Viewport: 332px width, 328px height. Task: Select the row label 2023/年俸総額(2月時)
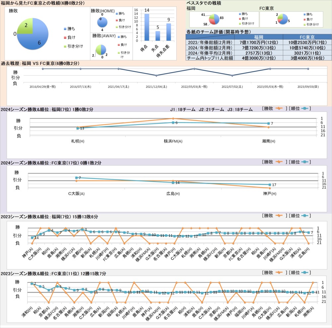210,42
